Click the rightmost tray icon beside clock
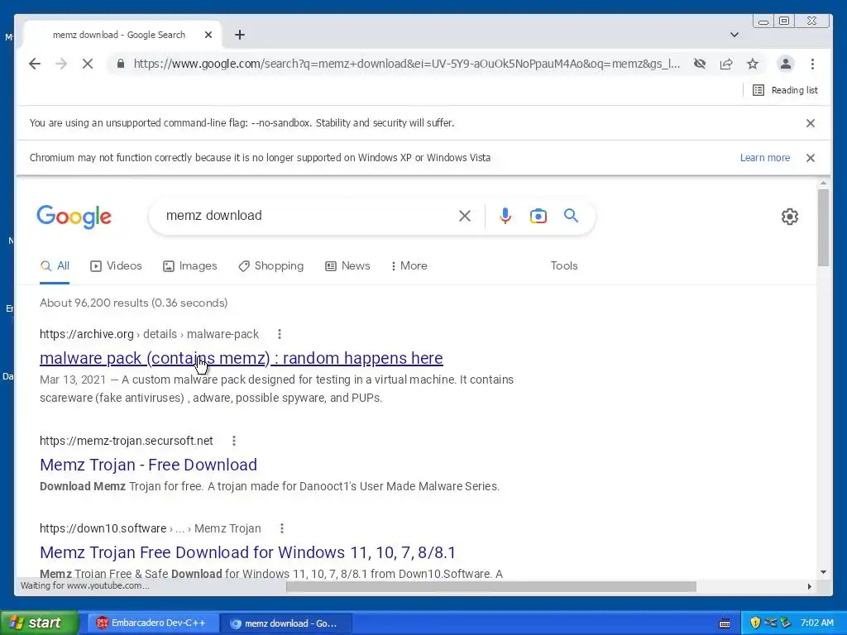The width and height of the screenshot is (847, 635). point(786,623)
